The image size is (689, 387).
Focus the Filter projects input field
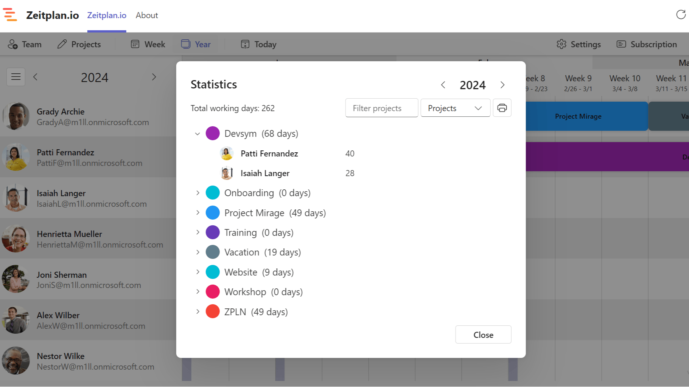(381, 108)
